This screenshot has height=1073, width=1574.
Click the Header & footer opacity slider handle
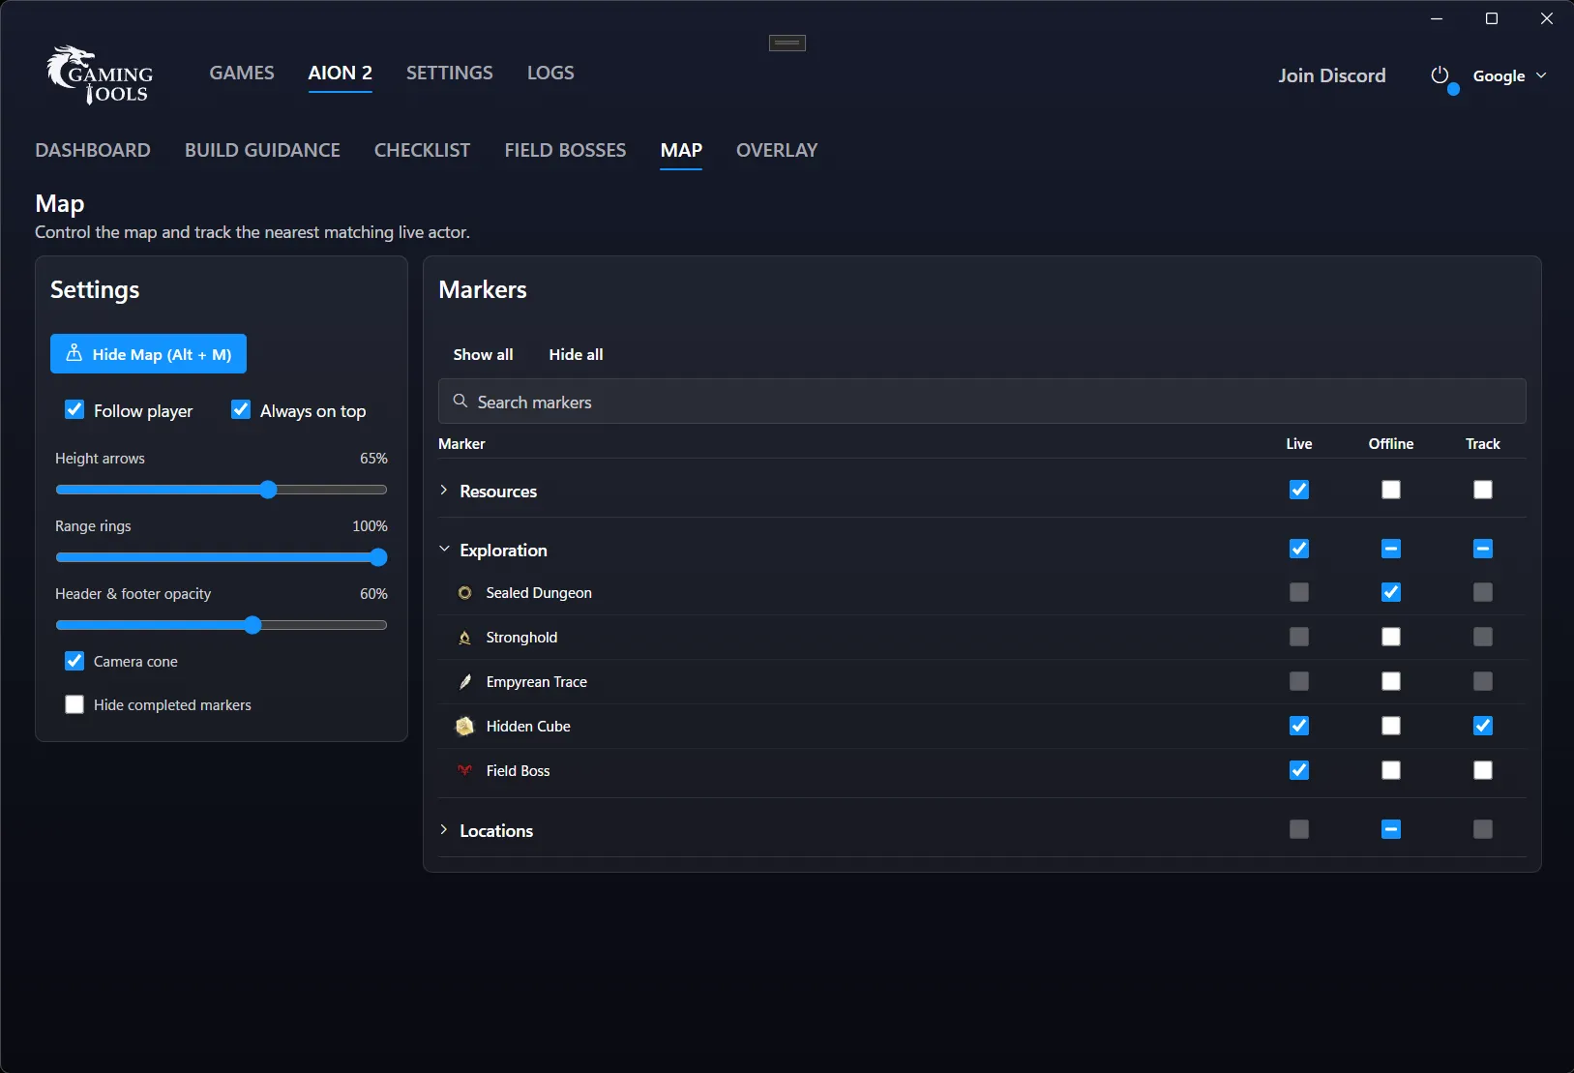252,625
